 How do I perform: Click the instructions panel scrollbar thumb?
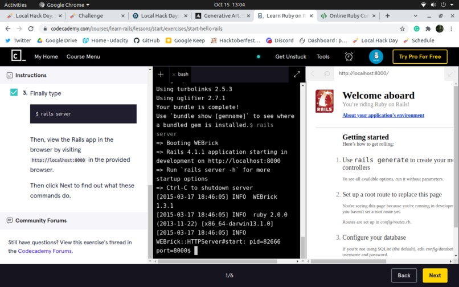pyautogui.click(x=150, y=222)
